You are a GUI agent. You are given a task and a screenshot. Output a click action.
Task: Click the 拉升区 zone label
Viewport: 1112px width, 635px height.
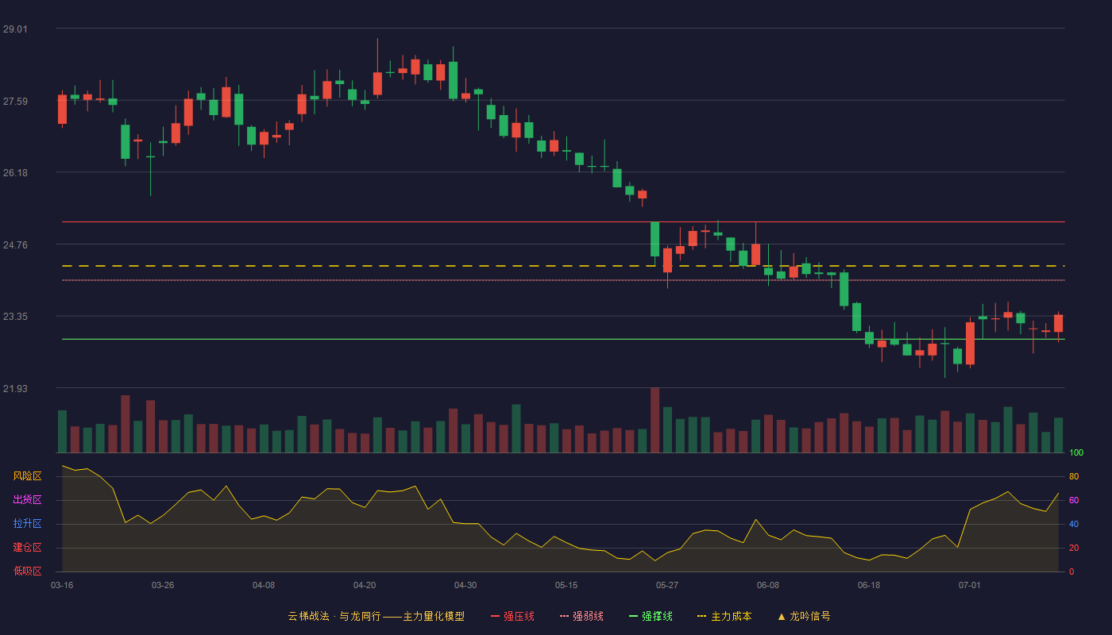27,524
